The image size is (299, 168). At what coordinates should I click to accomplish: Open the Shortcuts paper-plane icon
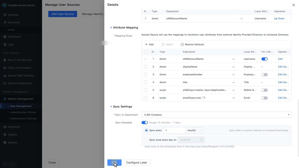tap(5, 22)
